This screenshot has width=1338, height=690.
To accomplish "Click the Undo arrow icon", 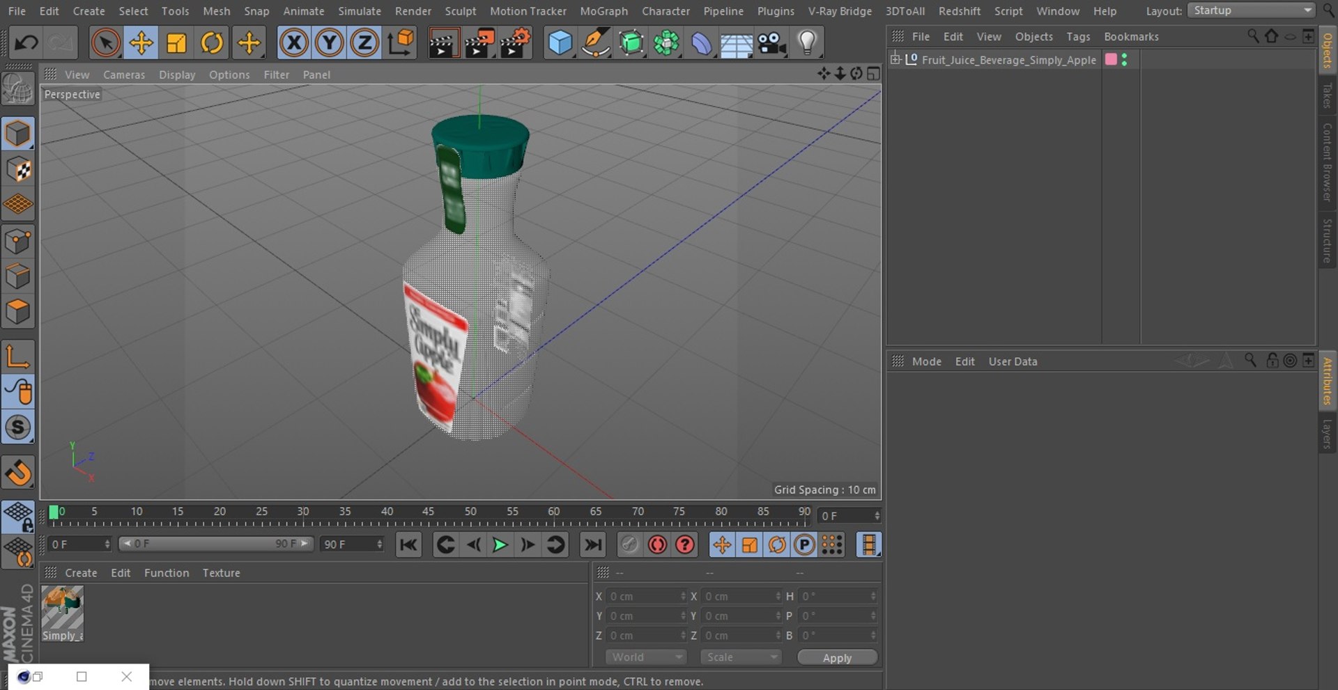I will [26, 43].
